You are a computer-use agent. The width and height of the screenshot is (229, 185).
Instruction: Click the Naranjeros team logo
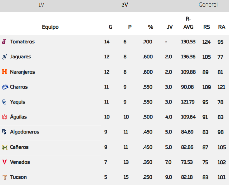(4, 72)
